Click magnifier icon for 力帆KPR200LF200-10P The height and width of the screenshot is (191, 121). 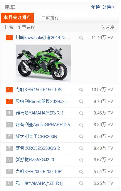81,172
